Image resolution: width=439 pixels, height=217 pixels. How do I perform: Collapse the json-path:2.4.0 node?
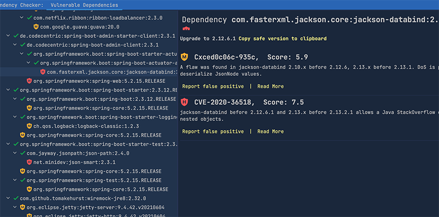pyautogui.click(x=15, y=153)
